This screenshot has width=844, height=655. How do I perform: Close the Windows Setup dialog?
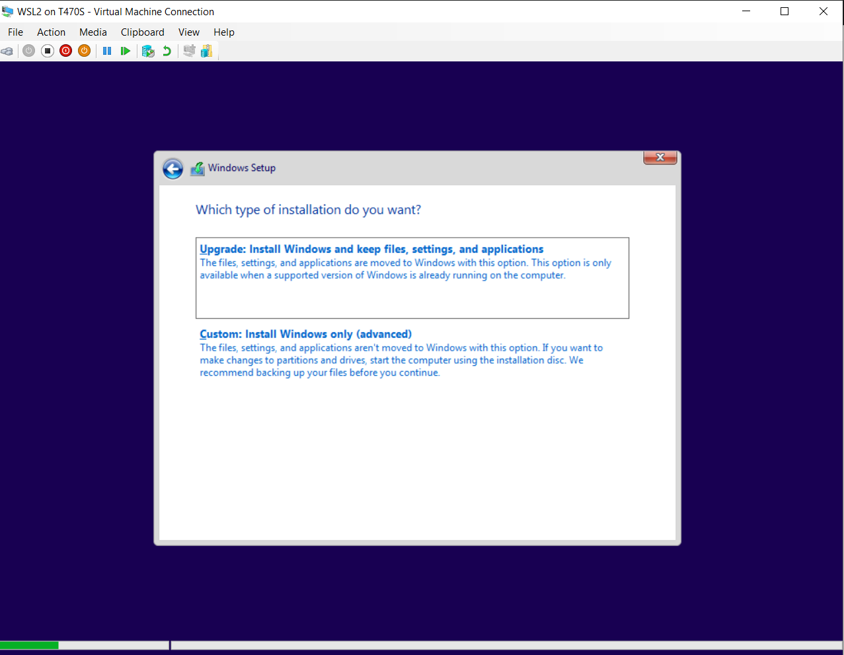(x=660, y=158)
